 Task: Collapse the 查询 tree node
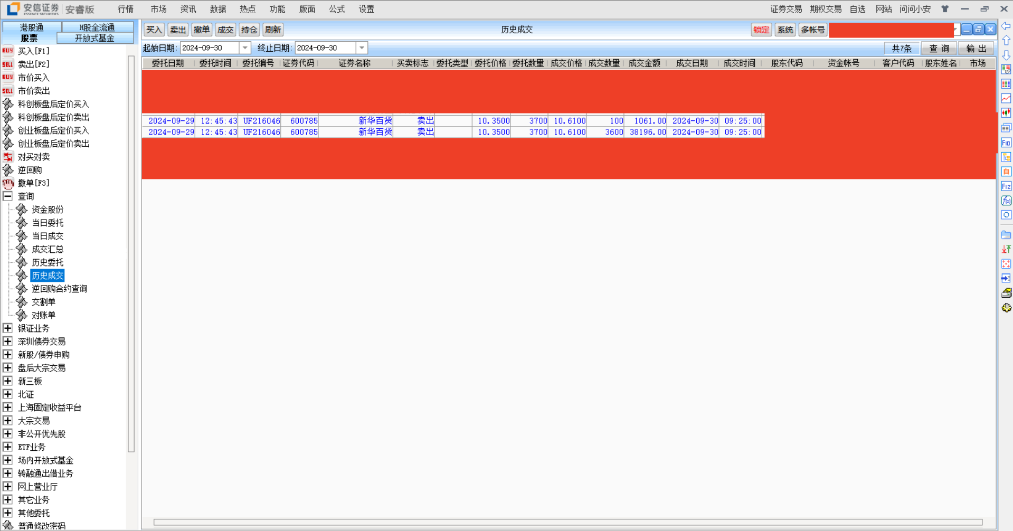click(7, 196)
